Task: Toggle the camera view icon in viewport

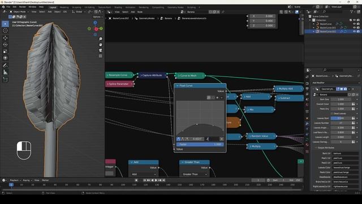Action: coord(101,50)
